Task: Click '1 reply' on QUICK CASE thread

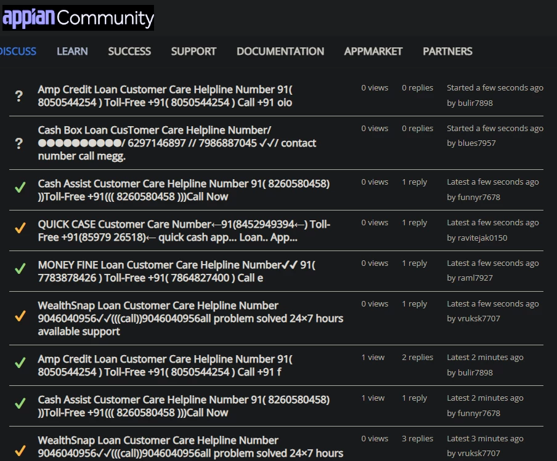Action: coord(414,223)
